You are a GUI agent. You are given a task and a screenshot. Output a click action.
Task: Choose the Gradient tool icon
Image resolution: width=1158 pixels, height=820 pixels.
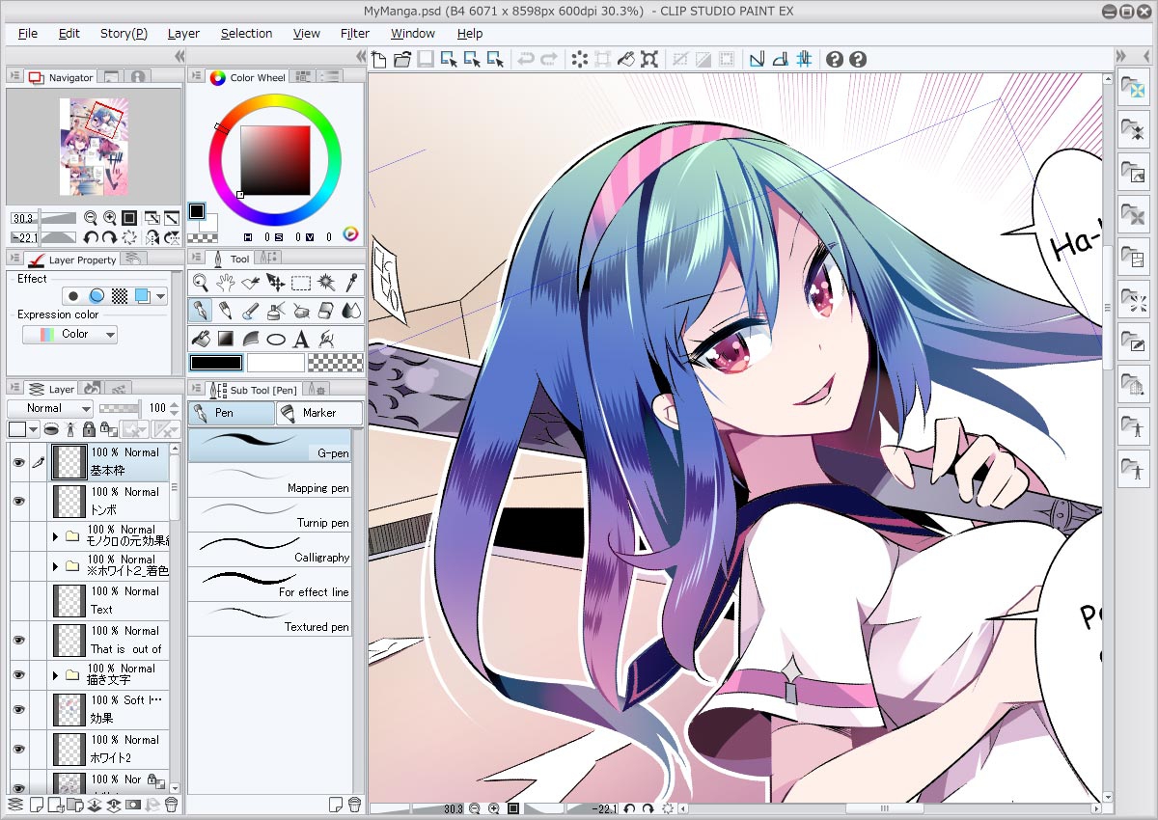(226, 339)
